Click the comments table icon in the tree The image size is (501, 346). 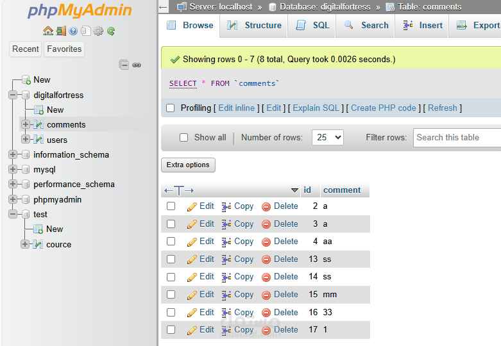(38, 124)
